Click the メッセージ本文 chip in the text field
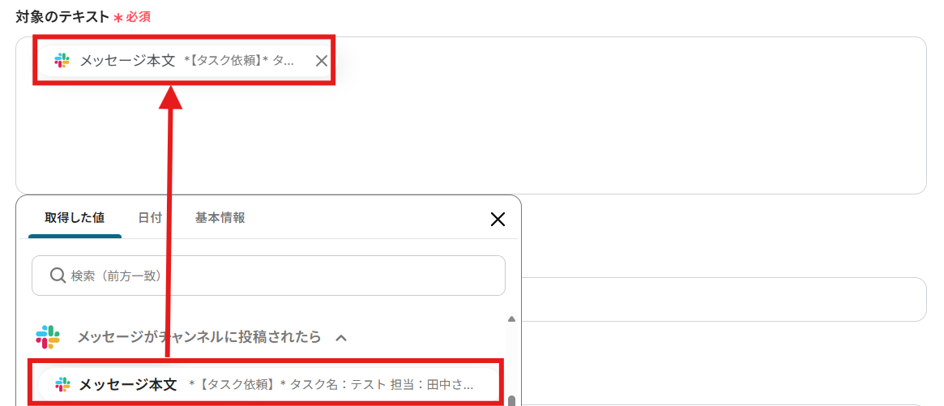 (x=184, y=60)
